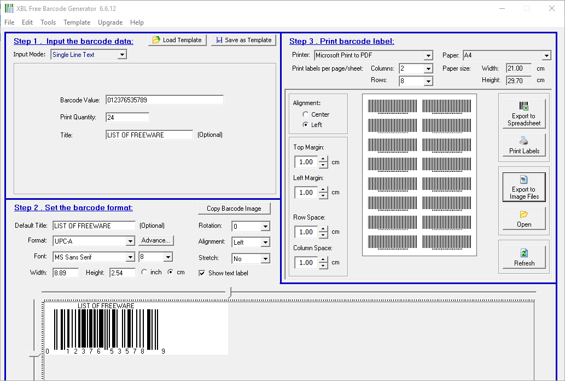Open the Template menu
The height and width of the screenshot is (381, 565).
(77, 22)
